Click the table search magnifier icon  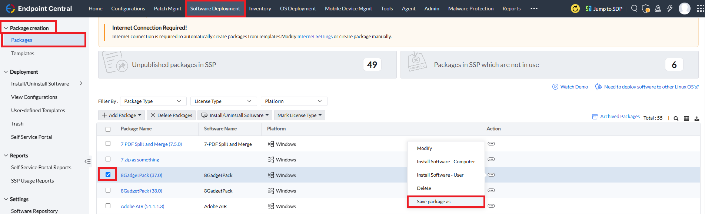tap(676, 118)
